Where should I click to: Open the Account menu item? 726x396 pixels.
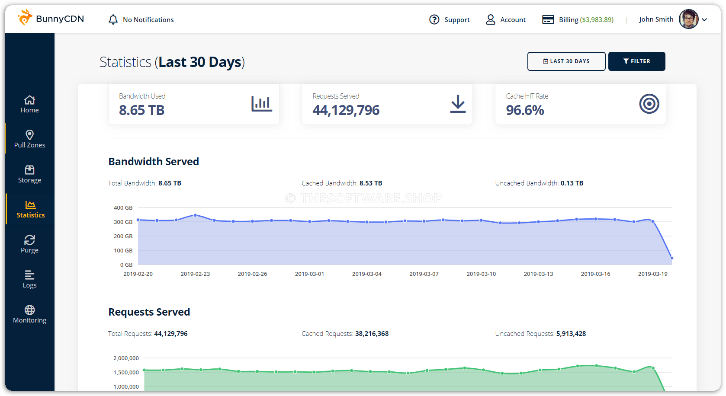(505, 19)
